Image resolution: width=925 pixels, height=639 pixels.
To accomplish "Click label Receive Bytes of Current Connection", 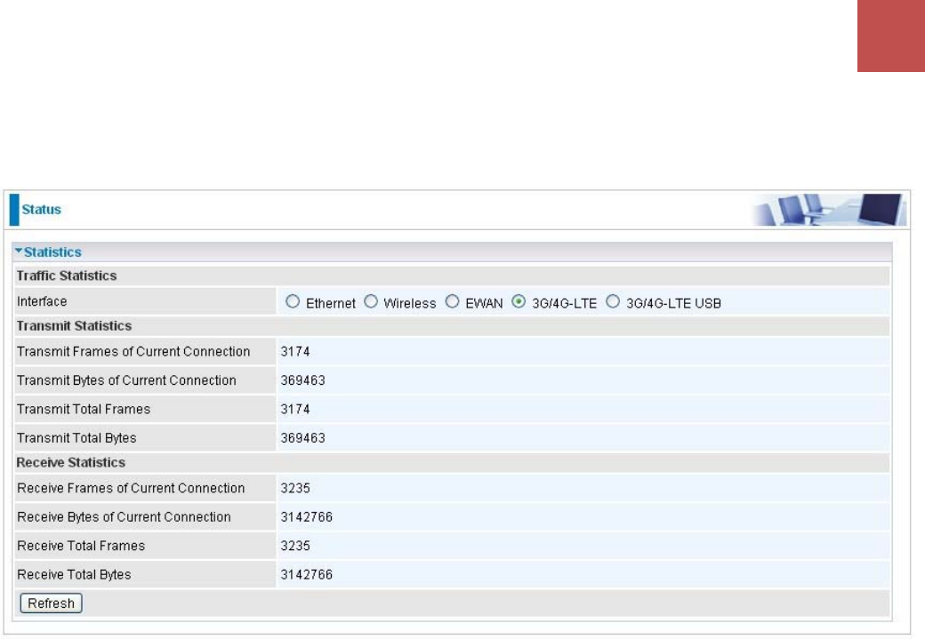I will [x=124, y=517].
